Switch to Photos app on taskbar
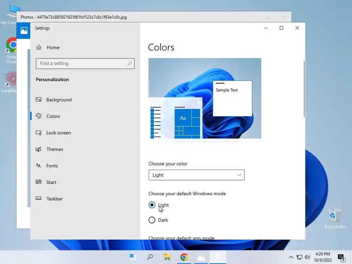Image resolution: width=352 pixels, height=264 pixels. coord(201,257)
